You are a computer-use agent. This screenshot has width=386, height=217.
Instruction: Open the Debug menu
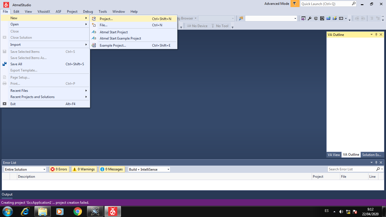pos(88,12)
